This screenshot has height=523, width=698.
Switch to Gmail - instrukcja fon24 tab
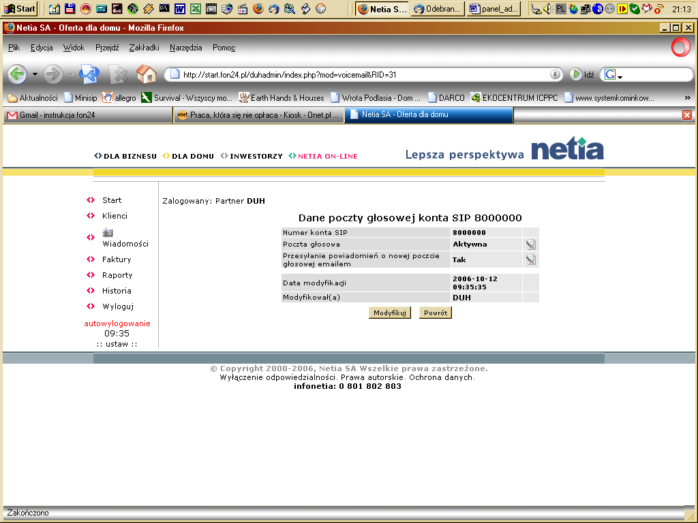88,115
